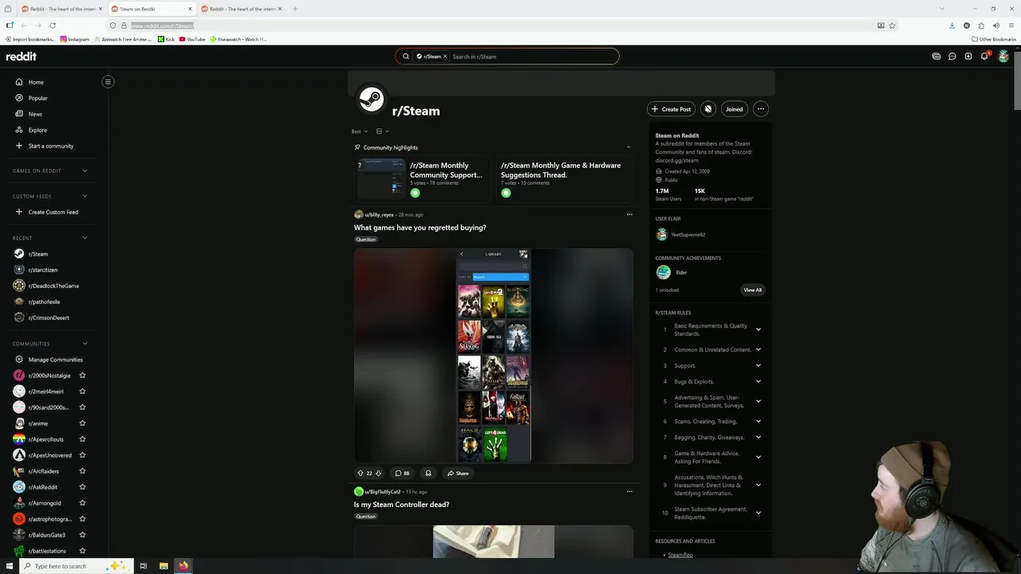Favorite r/ArcRaiders with star

tap(82, 471)
